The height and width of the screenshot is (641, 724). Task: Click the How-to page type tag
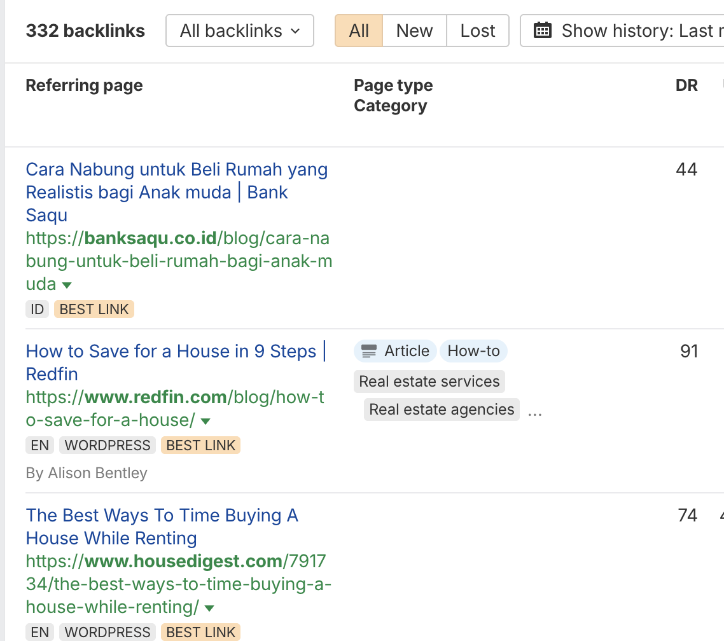point(473,351)
